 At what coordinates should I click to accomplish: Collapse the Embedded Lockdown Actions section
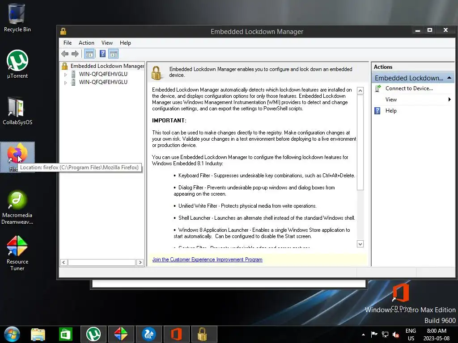coord(449,78)
